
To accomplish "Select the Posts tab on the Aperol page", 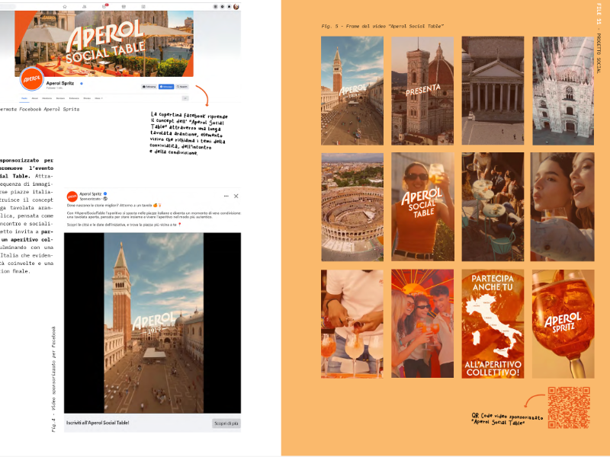I will (24, 98).
